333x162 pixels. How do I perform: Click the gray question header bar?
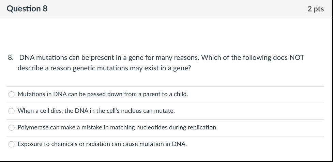click(x=170, y=9)
